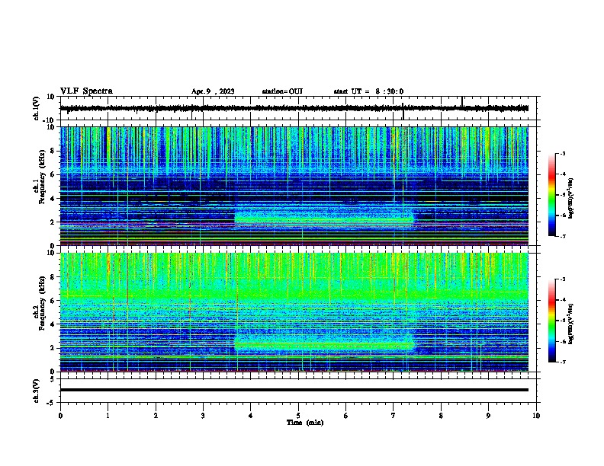
Task: Click time axis tick label "2"
Action: point(156,416)
